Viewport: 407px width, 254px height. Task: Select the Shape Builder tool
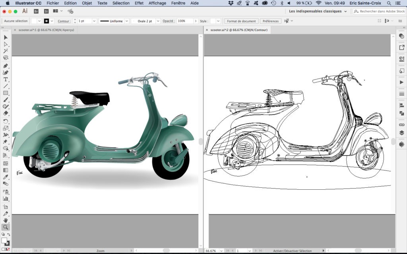pos(6,148)
